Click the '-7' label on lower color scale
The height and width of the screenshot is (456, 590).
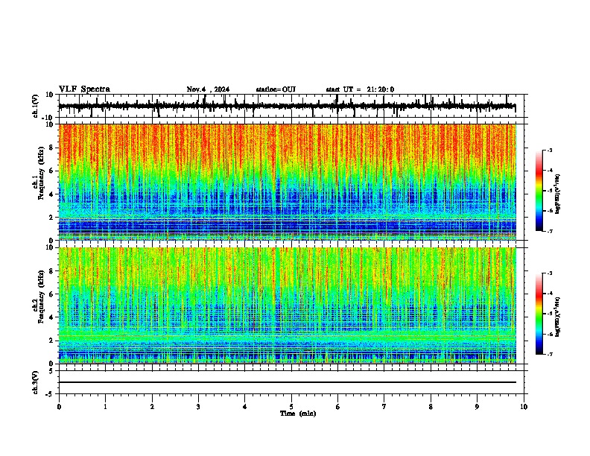click(550, 354)
